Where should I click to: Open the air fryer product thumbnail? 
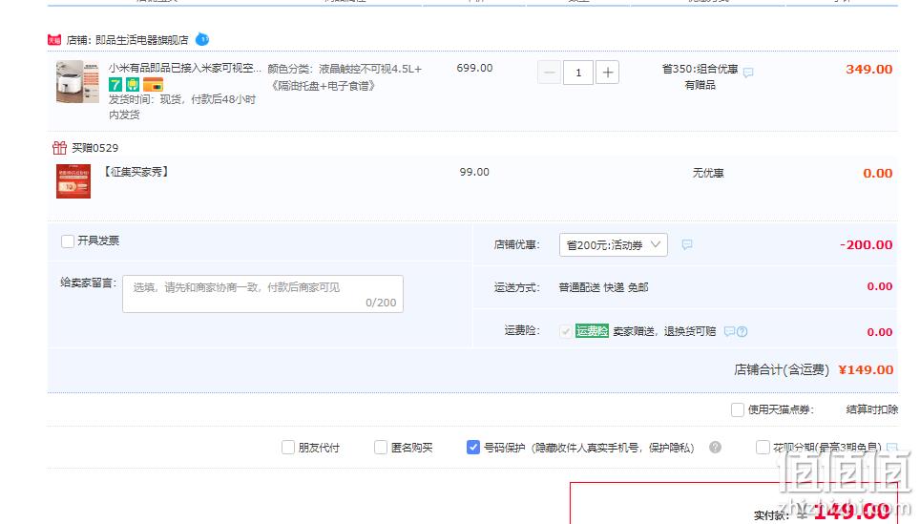77,81
